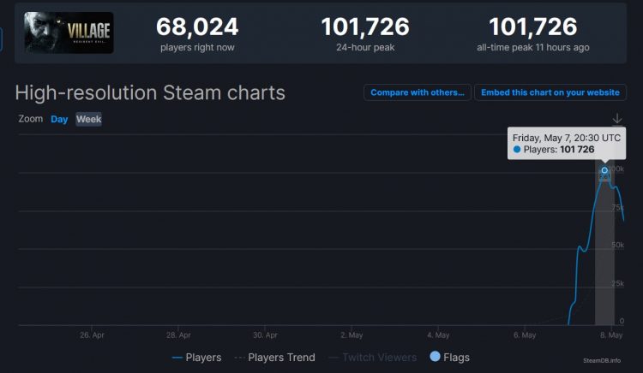Click the chart download arrow icon
Viewport: 643px width, 373px height.
(x=617, y=119)
